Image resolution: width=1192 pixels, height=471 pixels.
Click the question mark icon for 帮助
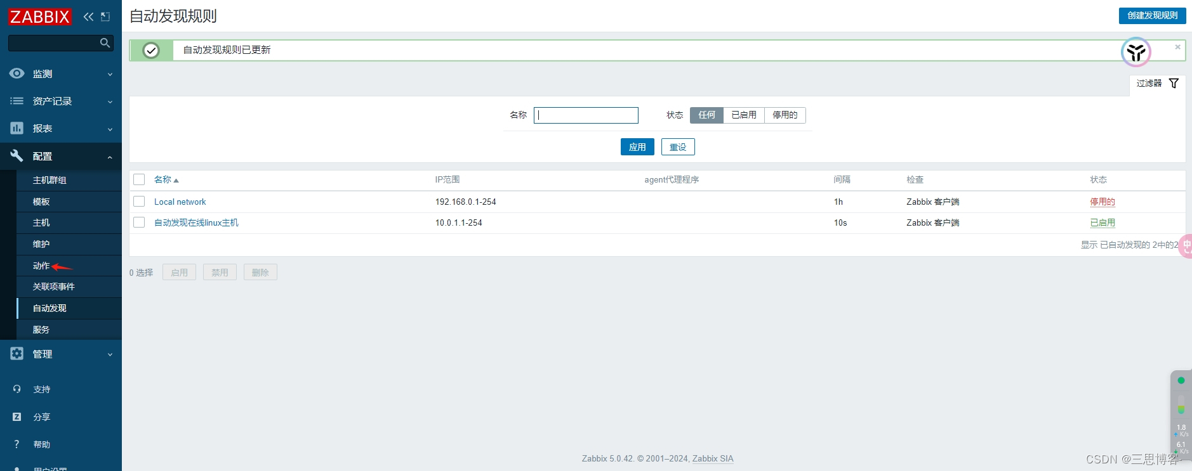(17, 444)
